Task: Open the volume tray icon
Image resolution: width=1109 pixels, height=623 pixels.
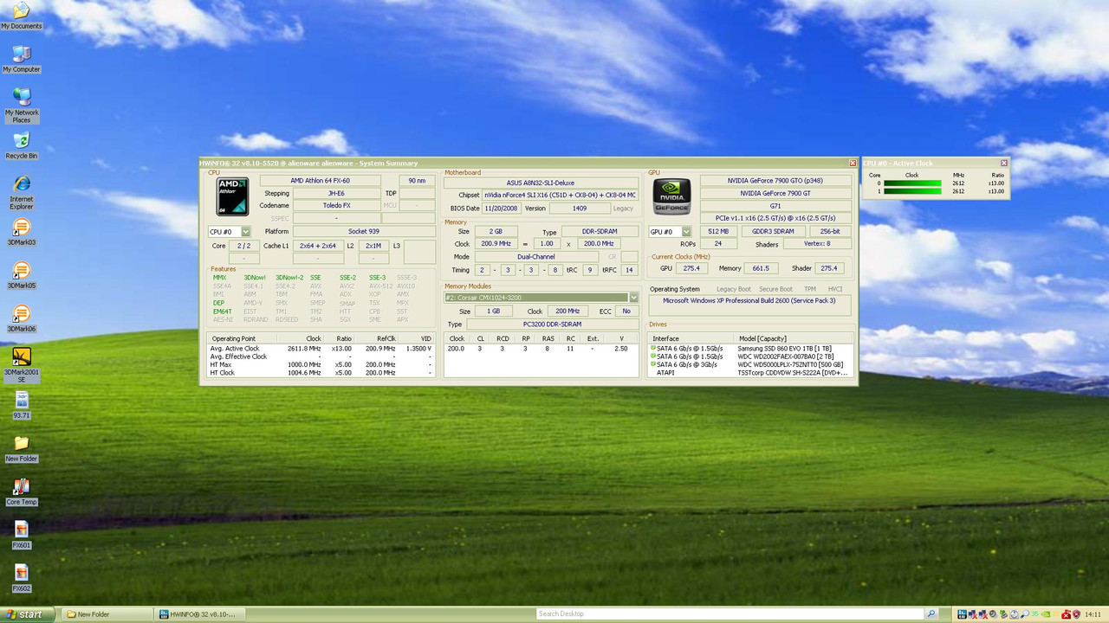Action: (x=993, y=614)
